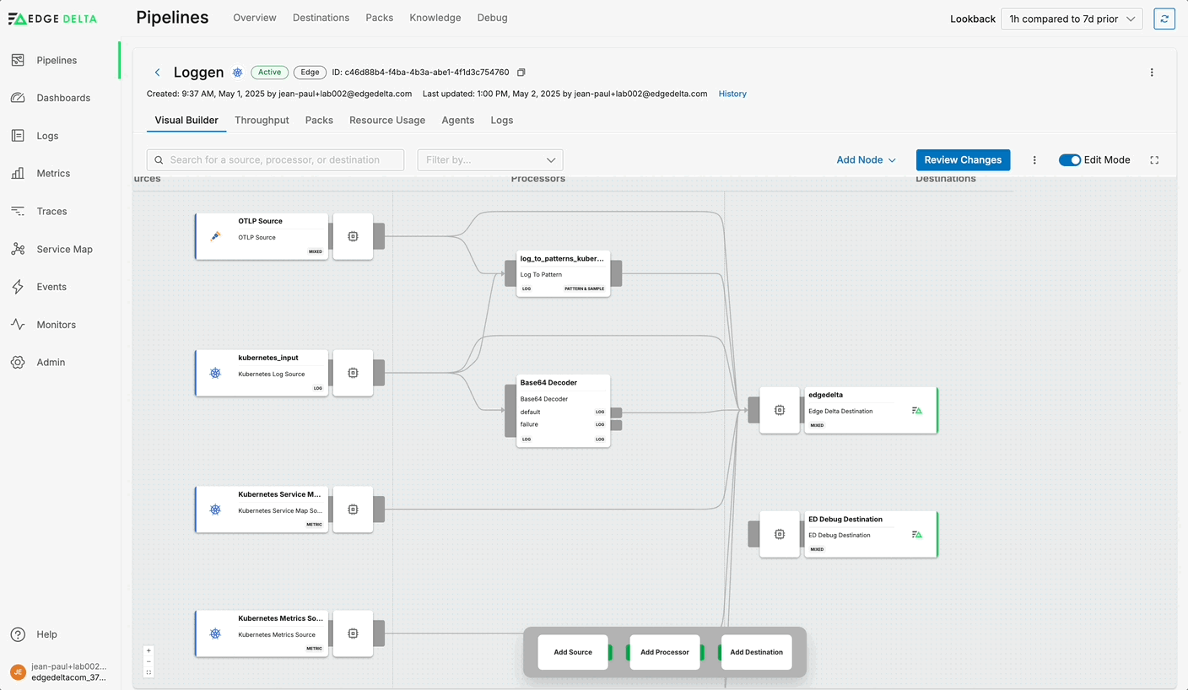Select the edgedelta destination node
The height and width of the screenshot is (690, 1188).
[871, 410]
